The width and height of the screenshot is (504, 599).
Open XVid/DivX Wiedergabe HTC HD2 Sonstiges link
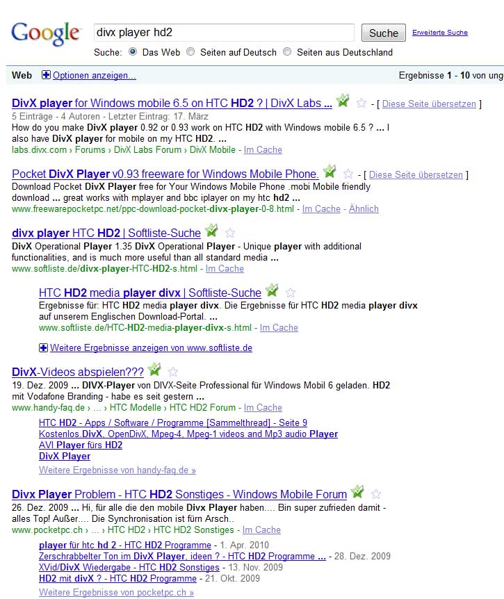coord(129,567)
